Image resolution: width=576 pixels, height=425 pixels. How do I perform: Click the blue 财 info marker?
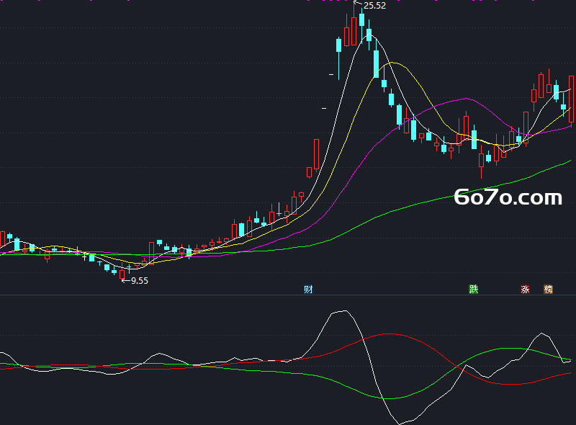pyautogui.click(x=308, y=290)
